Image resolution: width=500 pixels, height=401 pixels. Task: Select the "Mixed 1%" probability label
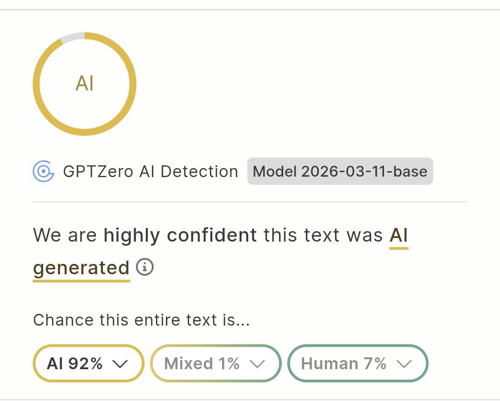[202, 364]
